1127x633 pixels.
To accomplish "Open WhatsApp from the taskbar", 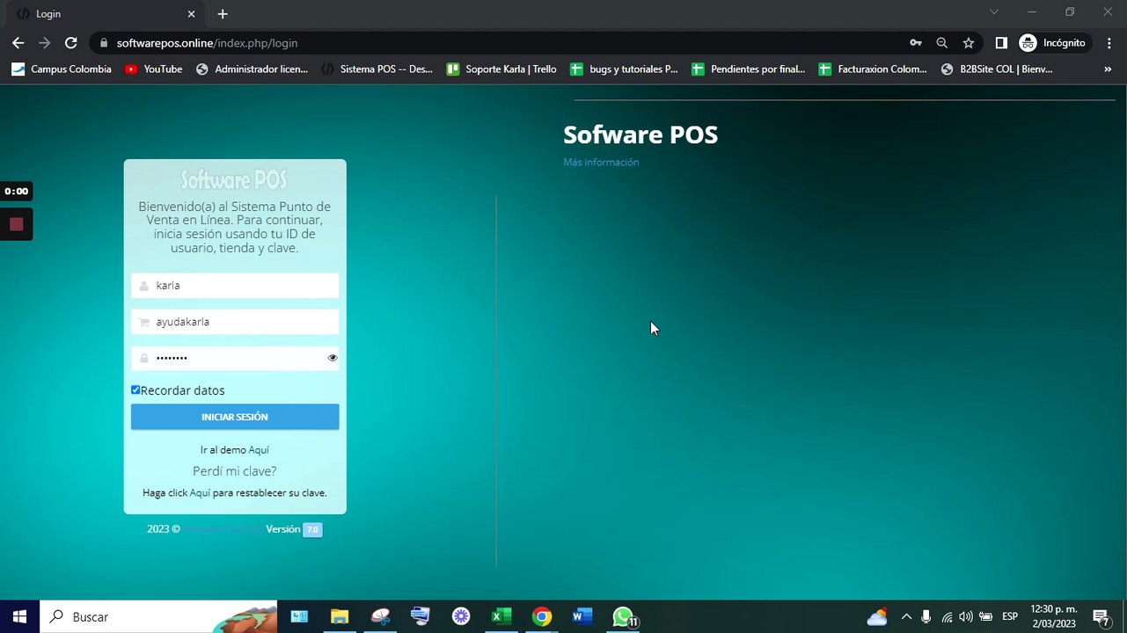I will (x=624, y=617).
